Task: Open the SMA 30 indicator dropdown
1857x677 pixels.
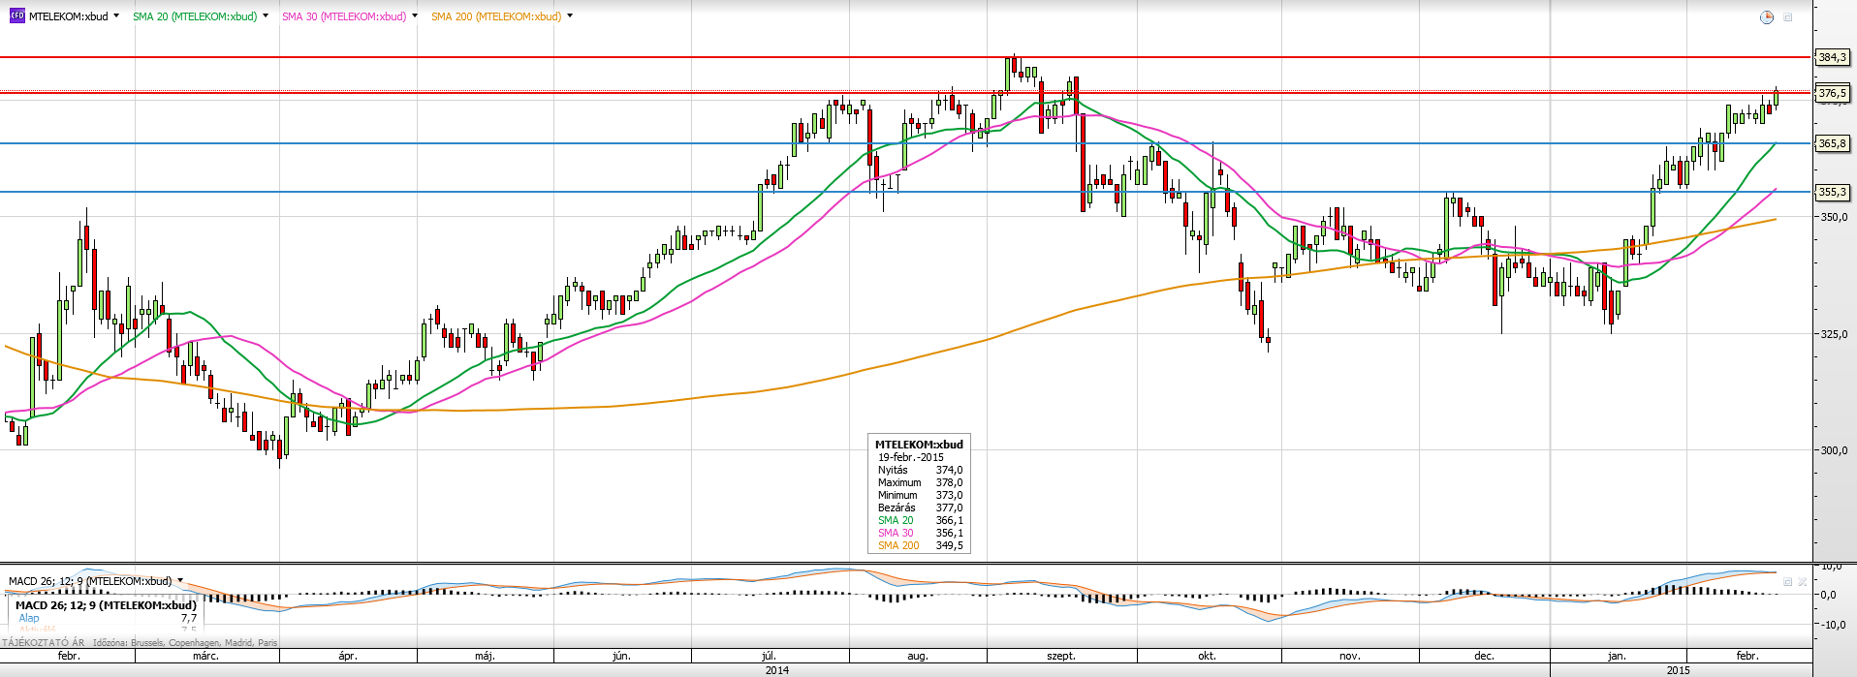Action: point(415,16)
